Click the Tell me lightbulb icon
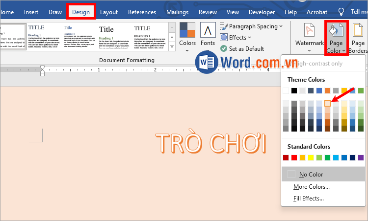This screenshot has height=221, width=368. (341, 12)
